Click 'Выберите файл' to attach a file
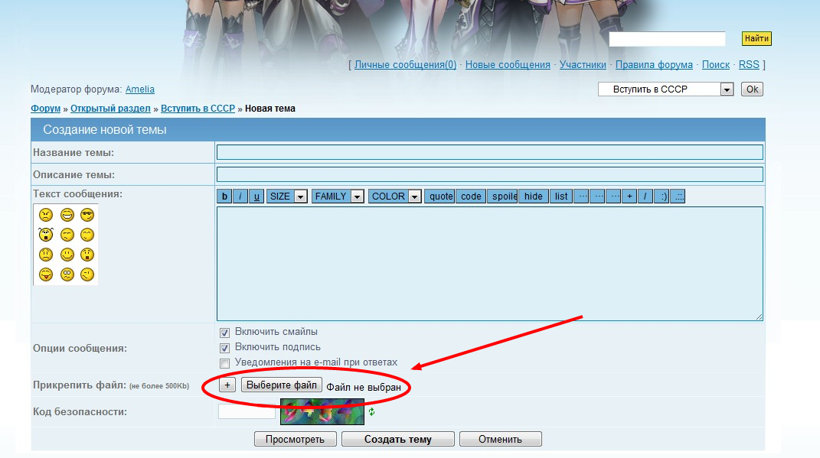The height and width of the screenshot is (458, 820). point(282,385)
